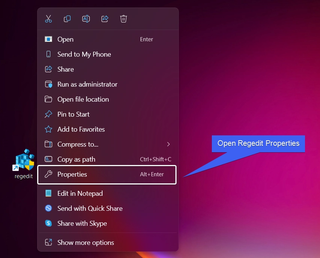Click the window icon beside Open
Screen dimensions: 320x258
click(x=48, y=39)
